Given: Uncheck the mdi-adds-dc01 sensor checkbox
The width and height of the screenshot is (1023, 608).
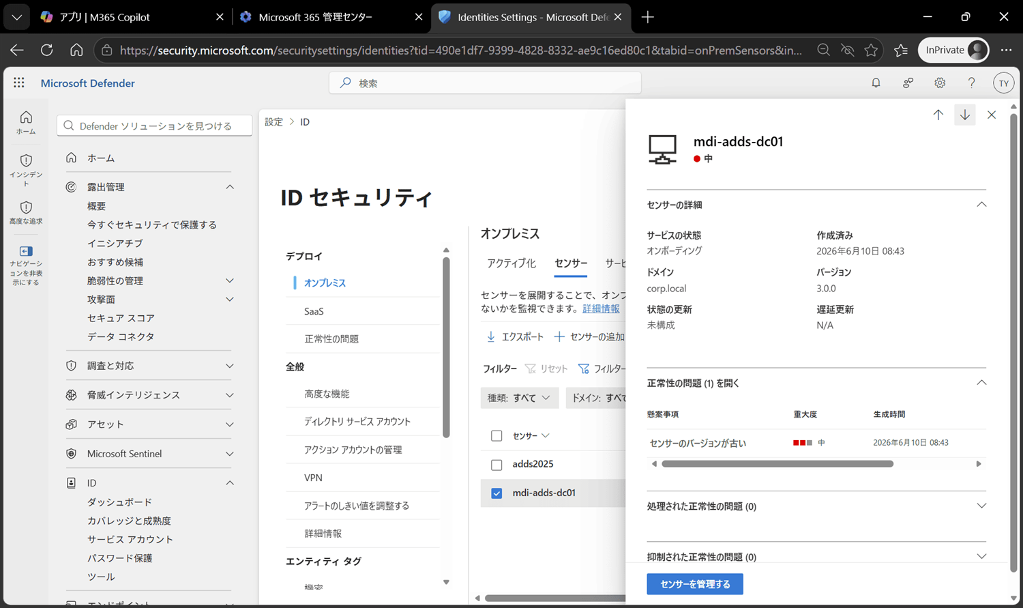Looking at the screenshot, I should (496, 493).
